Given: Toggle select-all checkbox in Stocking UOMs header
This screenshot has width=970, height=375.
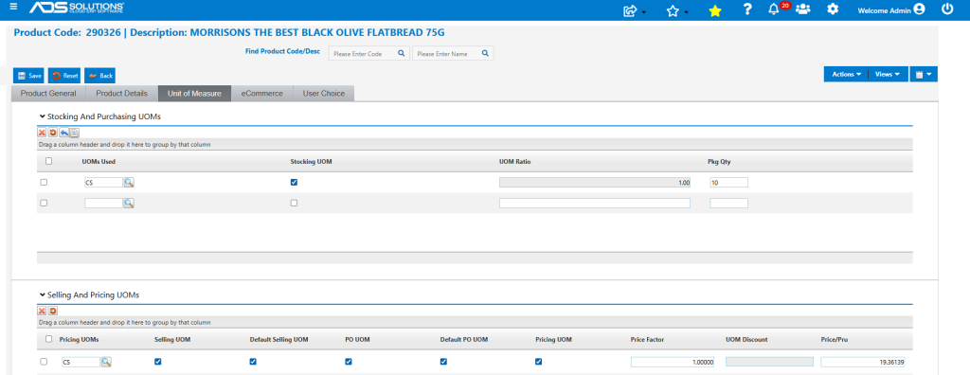Looking at the screenshot, I should tap(49, 161).
